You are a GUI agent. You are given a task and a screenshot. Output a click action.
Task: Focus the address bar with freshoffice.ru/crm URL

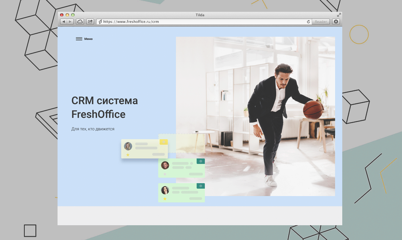click(x=204, y=21)
